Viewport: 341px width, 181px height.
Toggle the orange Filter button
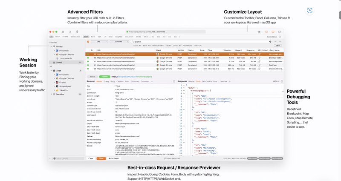[101, 158]
